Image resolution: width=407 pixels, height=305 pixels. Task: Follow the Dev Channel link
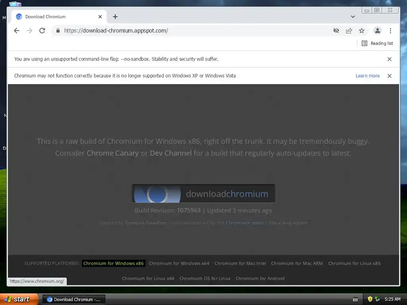171,153
